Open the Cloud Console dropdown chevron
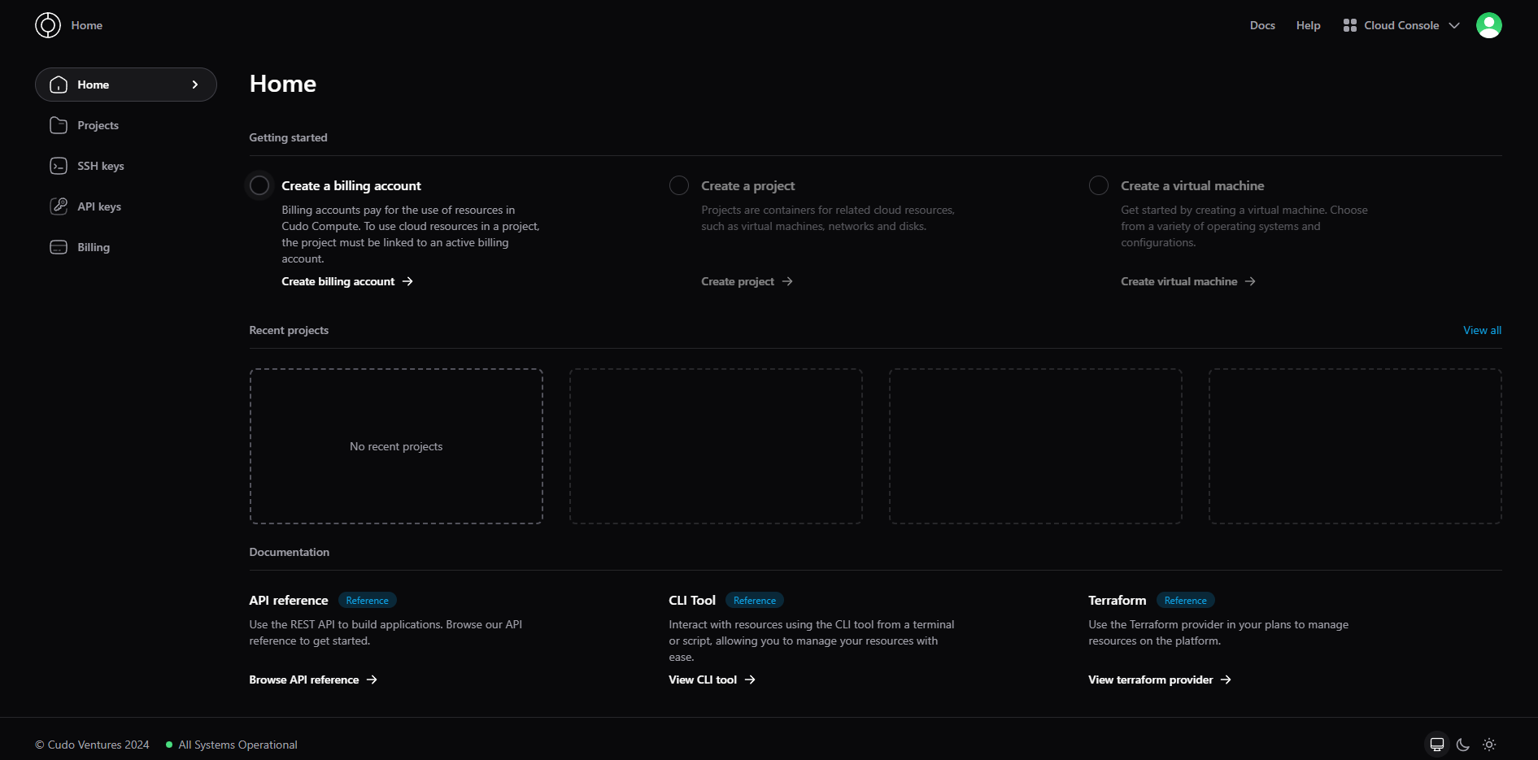The image size is (1538, 760). (x=1454, y=25)
